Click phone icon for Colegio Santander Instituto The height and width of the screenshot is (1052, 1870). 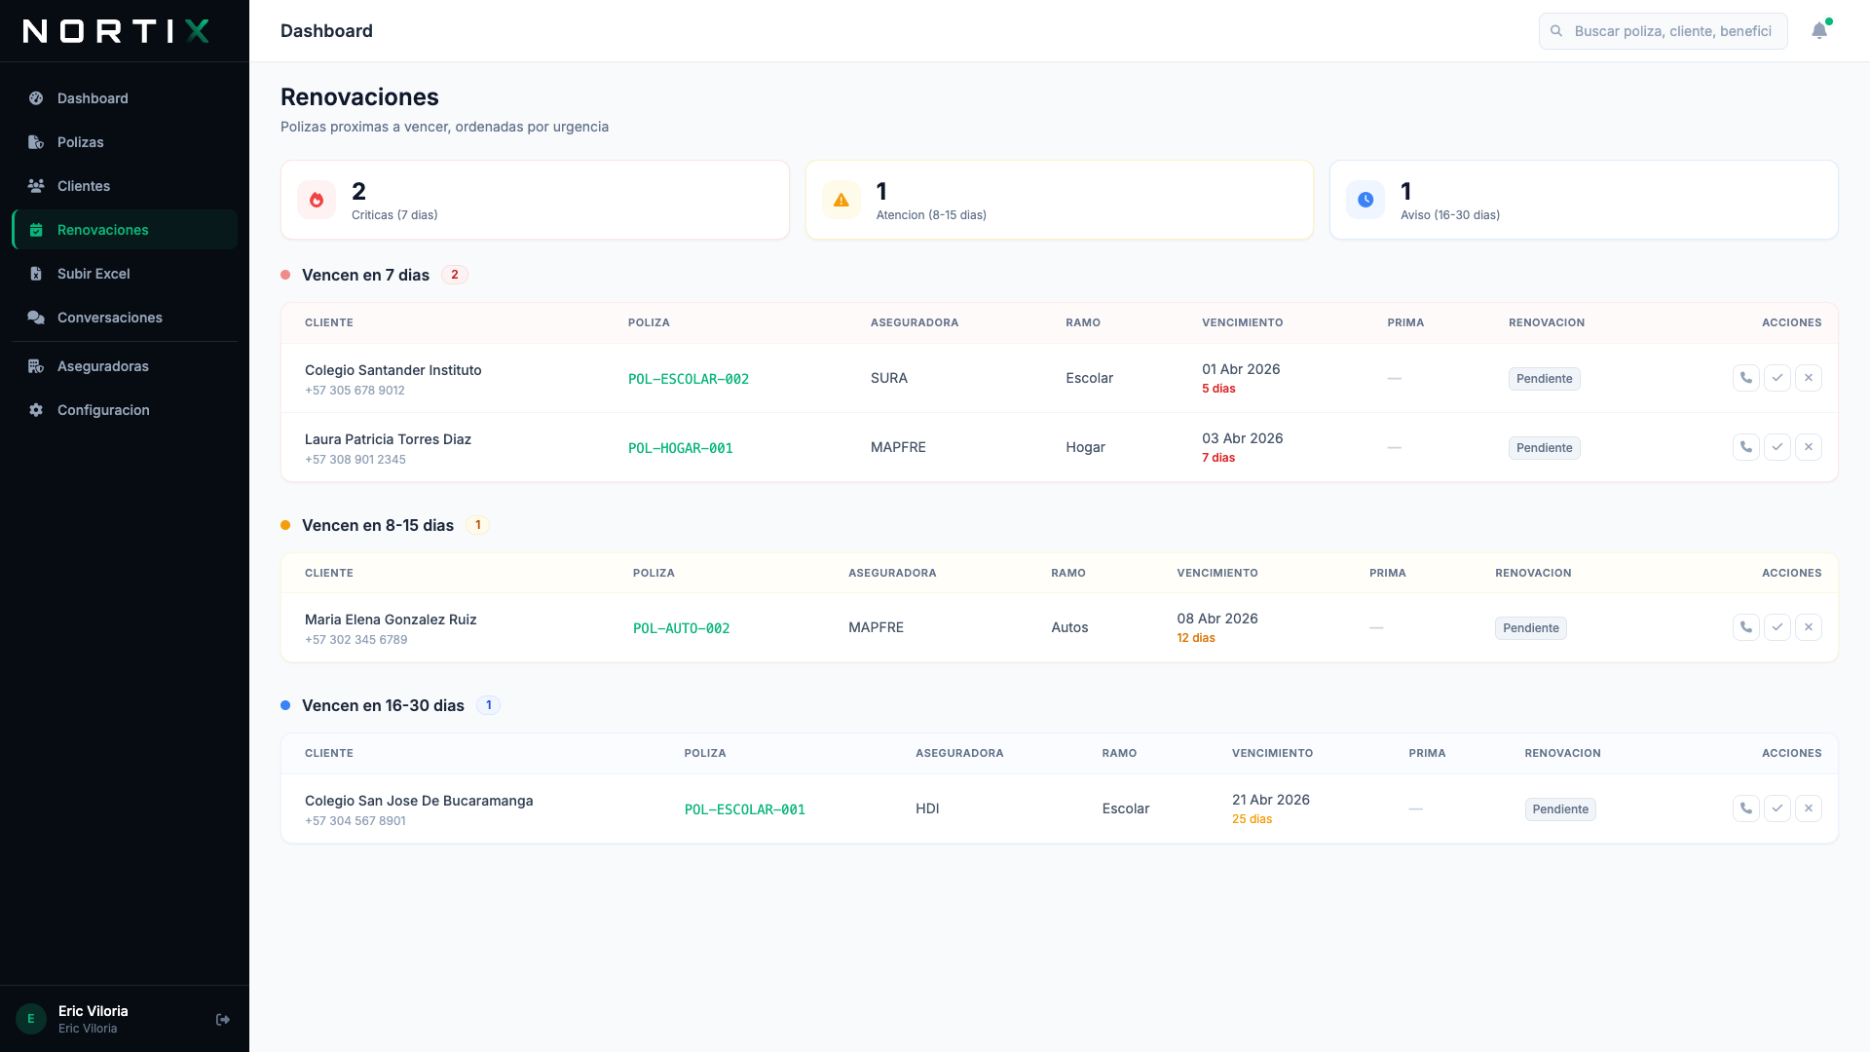[1745, 378]
